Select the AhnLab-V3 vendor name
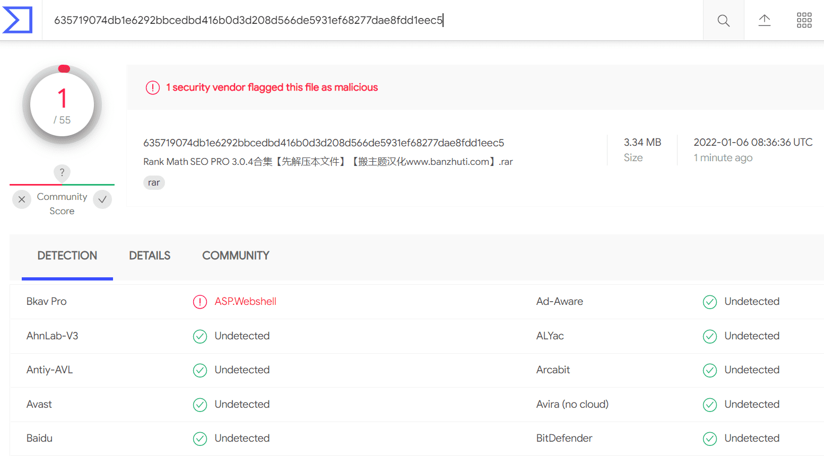 click(x=53, y=336)
